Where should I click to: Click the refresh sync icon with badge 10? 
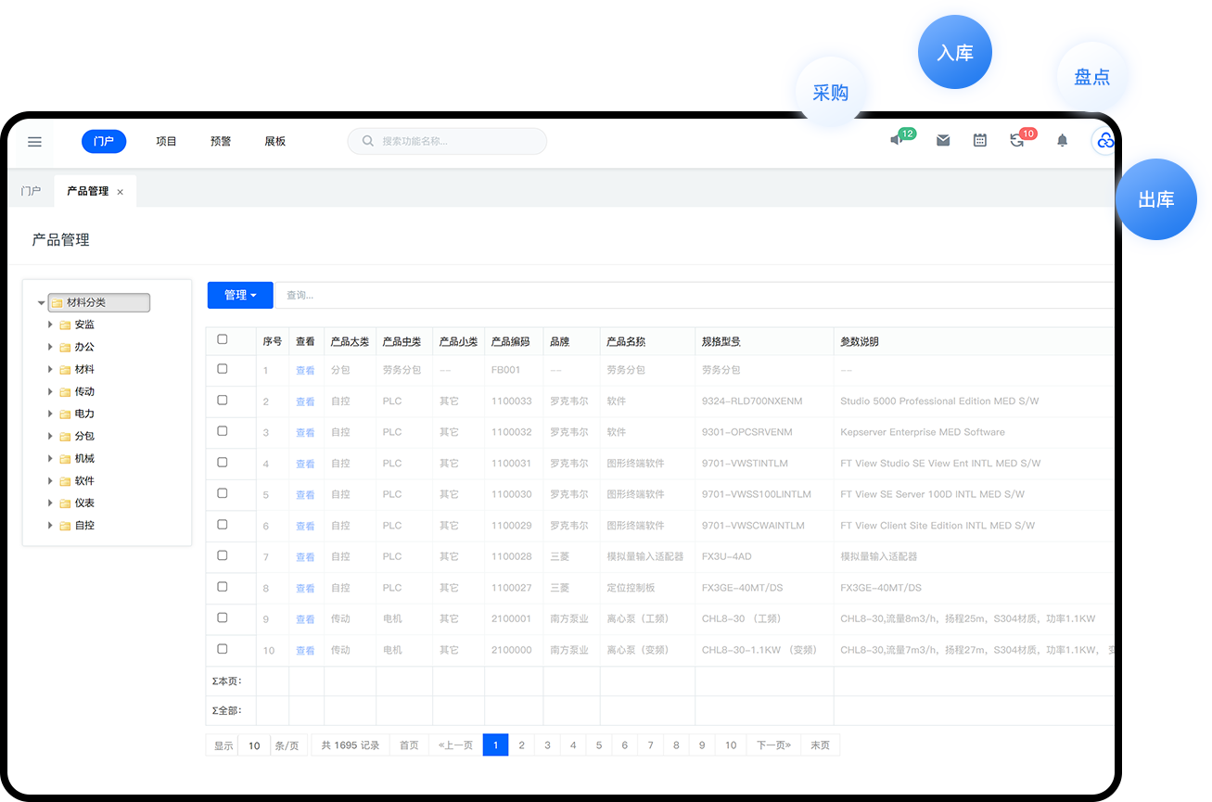pyautogui.click(x=1017, y=141)
